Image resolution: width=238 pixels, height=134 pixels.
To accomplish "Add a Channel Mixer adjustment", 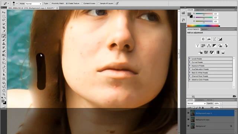I will 226,45.
